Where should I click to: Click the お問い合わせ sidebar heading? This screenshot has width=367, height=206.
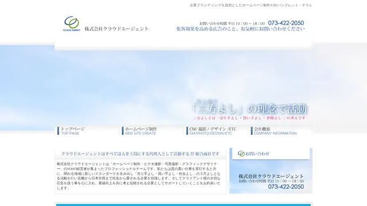(x=257, y=154)
